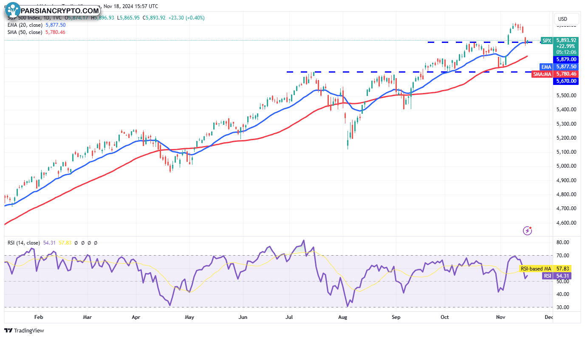Click the SMA:MA tag on price axis

coord(541,74)
